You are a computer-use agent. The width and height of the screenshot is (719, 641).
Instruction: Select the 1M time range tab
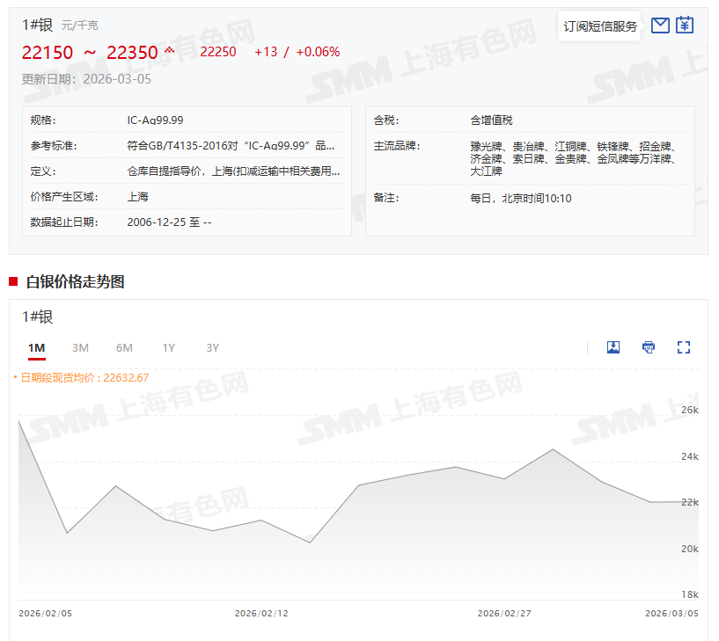36,348
